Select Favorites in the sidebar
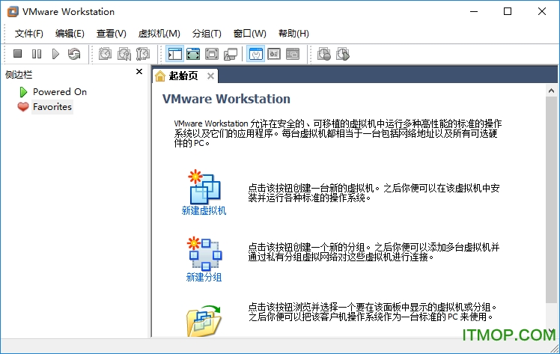Viewport: 560px width, 354px height. (x=52, y=107)
